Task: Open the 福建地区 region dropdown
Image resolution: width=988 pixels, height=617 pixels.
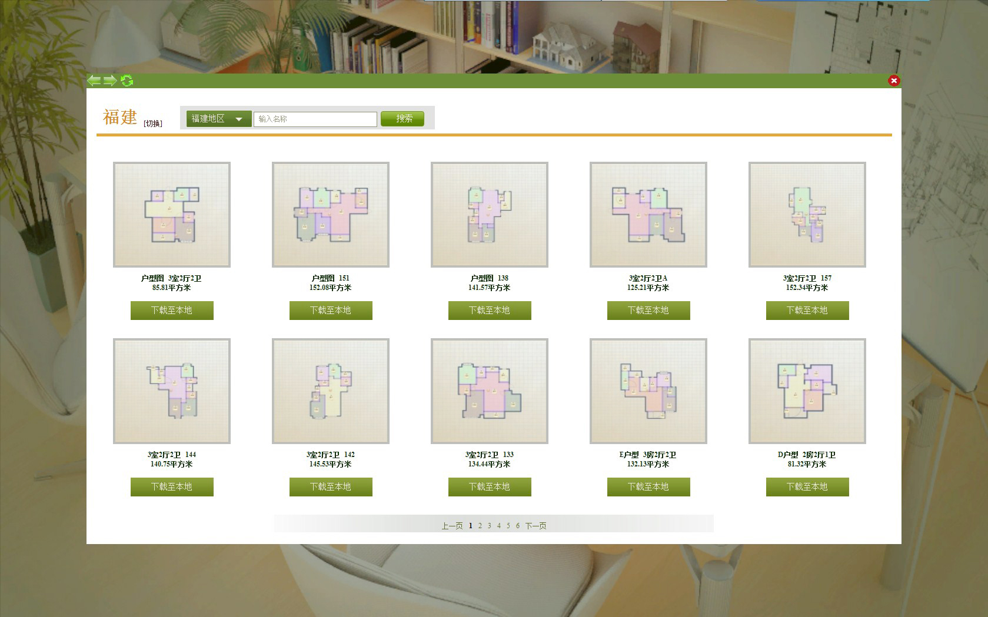Action: coord(218,119)
